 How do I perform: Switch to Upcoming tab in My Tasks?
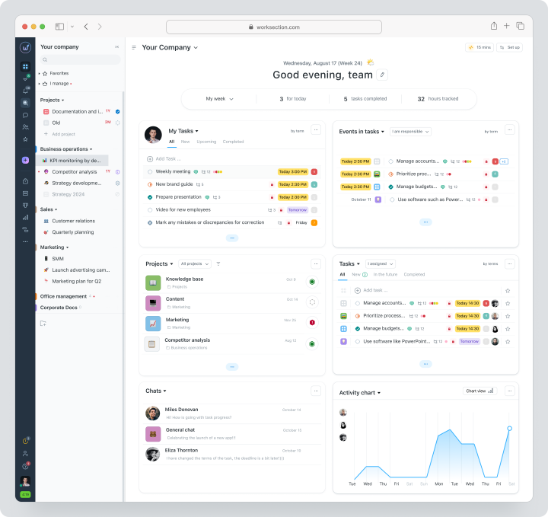pyautogui.click(x=206, y=142)
